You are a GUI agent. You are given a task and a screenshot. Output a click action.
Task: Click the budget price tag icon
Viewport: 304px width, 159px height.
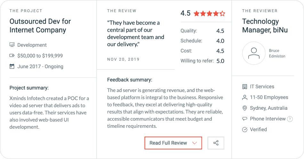pos(12,56)
